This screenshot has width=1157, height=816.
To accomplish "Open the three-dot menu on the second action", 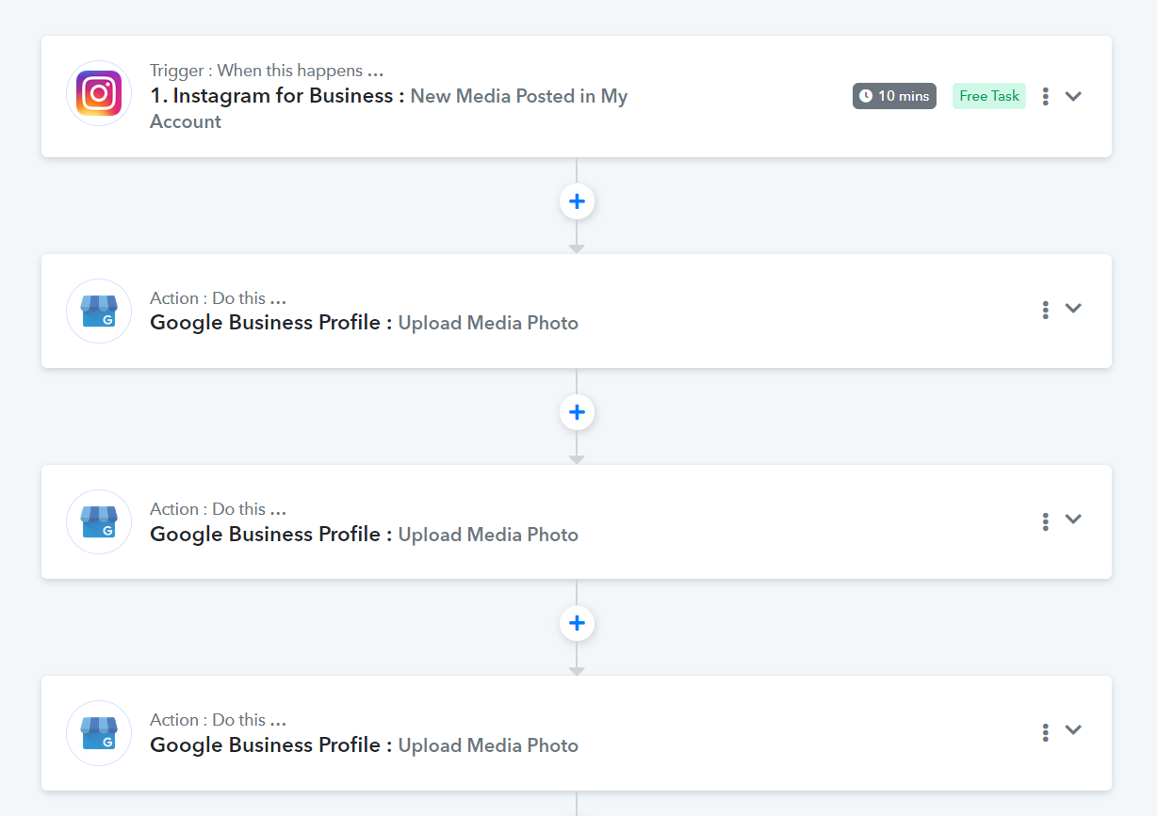I will [x=1046, y=520].
